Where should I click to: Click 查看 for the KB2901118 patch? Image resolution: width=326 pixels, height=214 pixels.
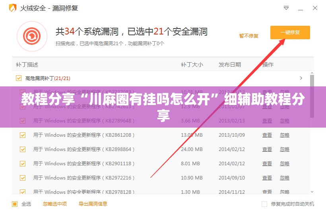(267, 164)
